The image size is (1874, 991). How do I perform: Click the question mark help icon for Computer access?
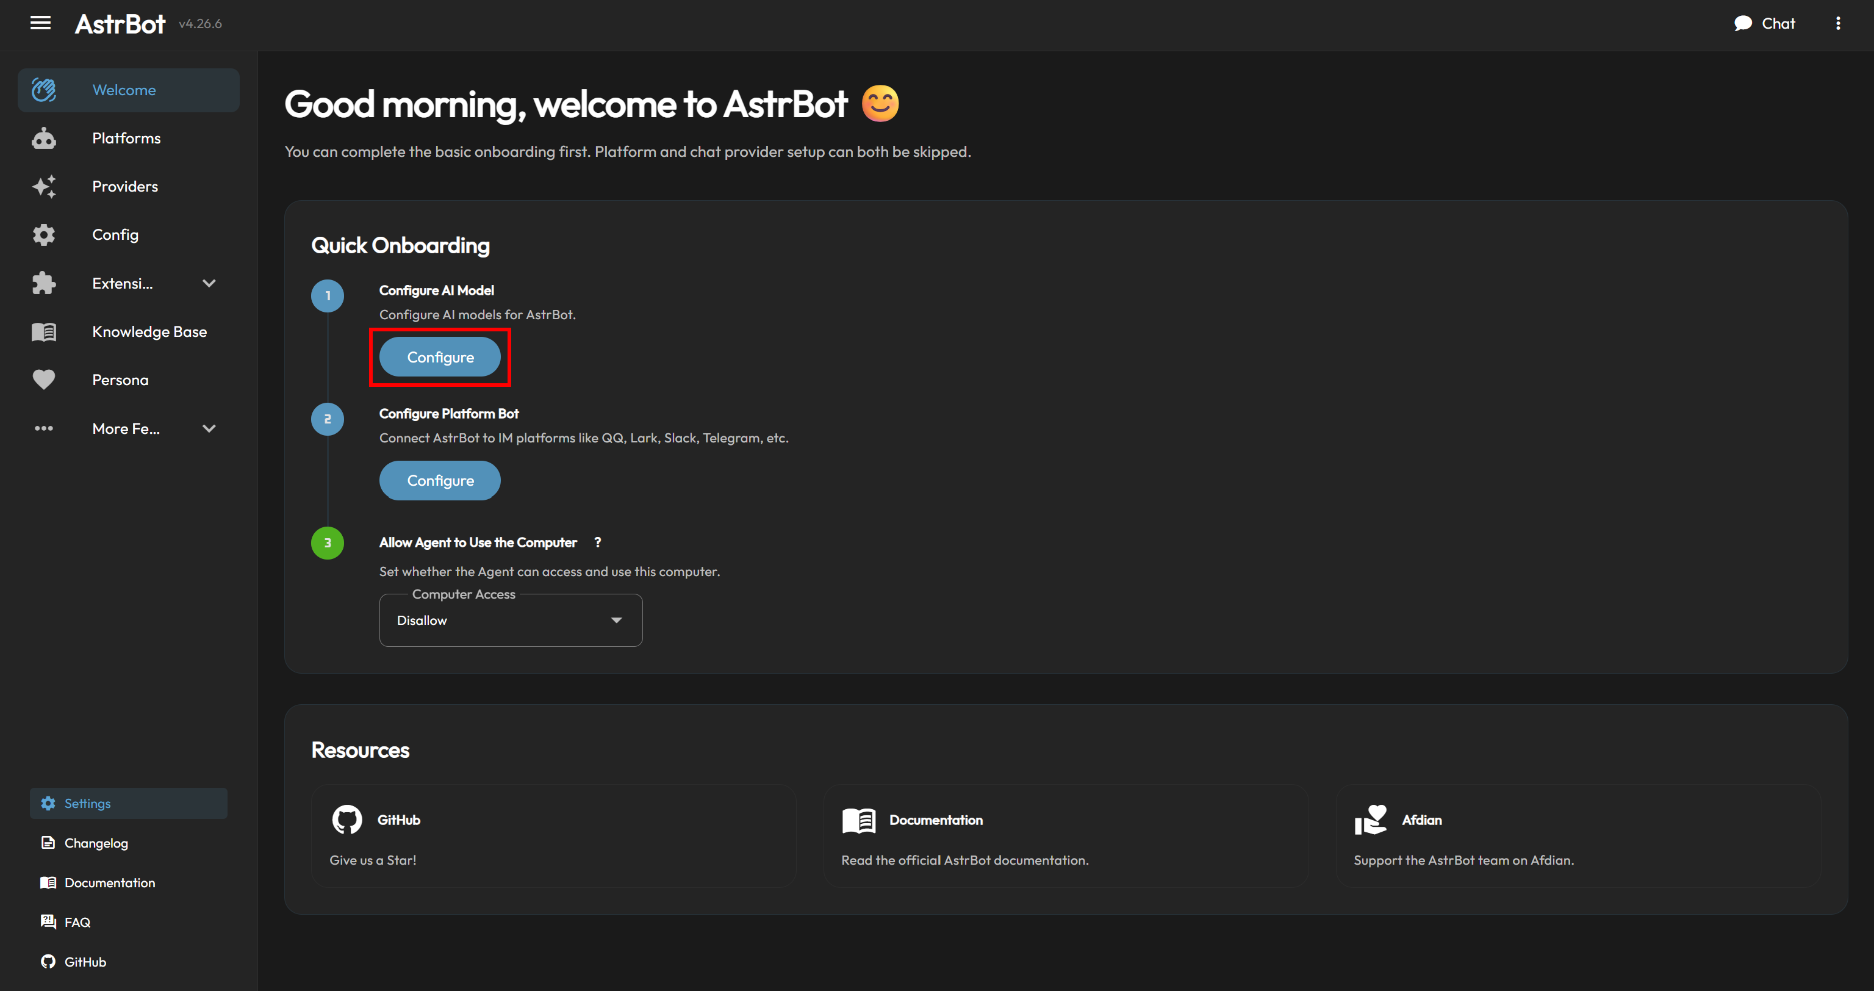click(x=597, y=543)
